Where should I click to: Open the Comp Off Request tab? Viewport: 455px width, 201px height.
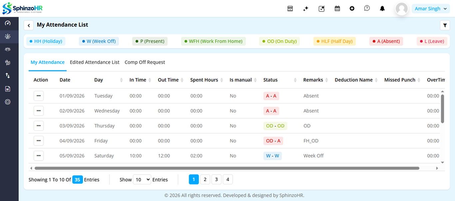pyautogui.click(x=145, y=62)
